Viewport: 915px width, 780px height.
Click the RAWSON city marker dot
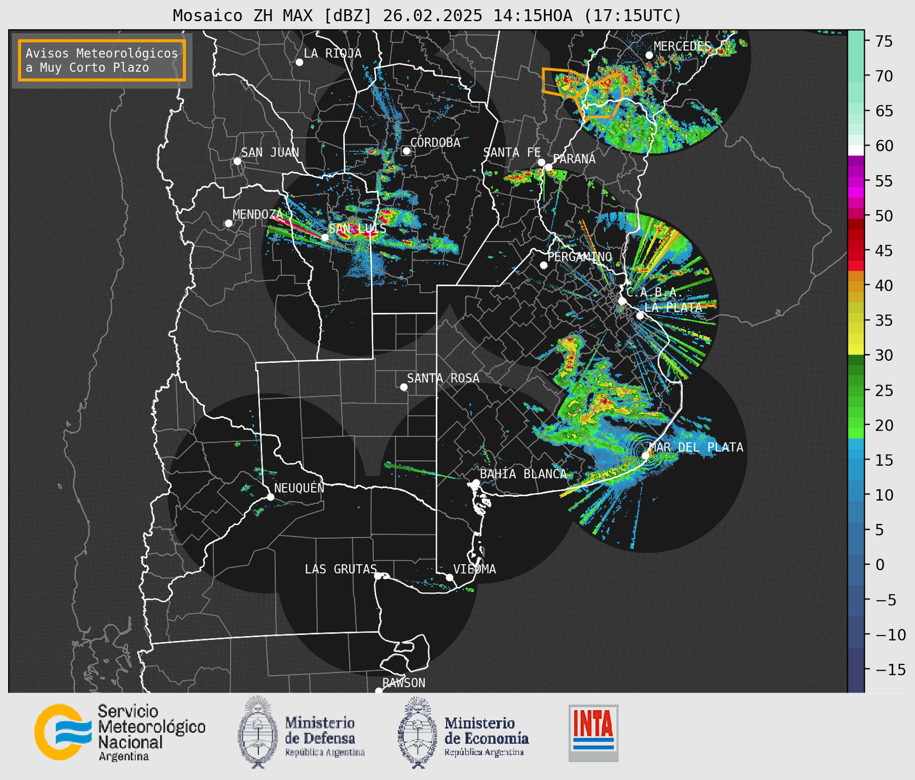pyautogui.click(x=379, y=691)
